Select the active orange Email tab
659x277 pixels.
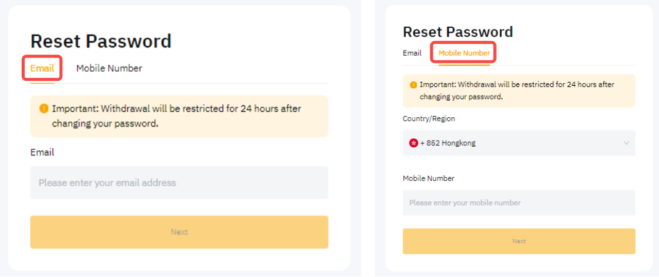pyautogui.click(x=42, y=68)
